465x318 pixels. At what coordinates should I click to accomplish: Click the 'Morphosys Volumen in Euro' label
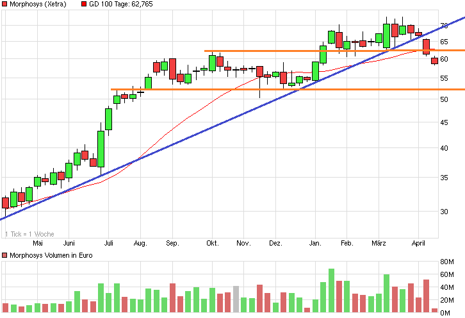[51, 255]
